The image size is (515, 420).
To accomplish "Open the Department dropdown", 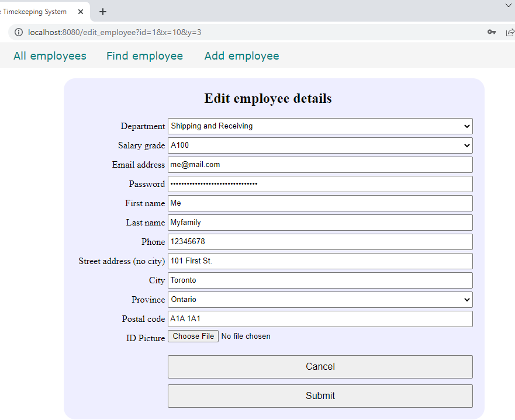I will [x=320, y=126].
